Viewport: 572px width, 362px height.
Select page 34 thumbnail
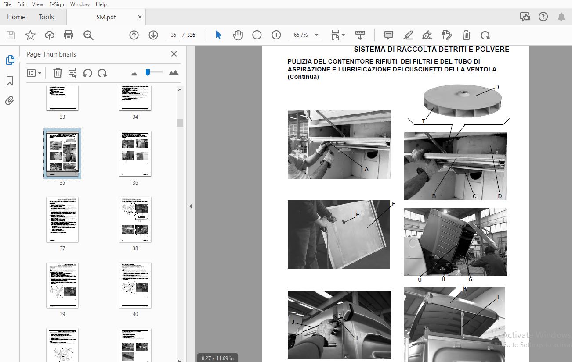click(135, 98)
